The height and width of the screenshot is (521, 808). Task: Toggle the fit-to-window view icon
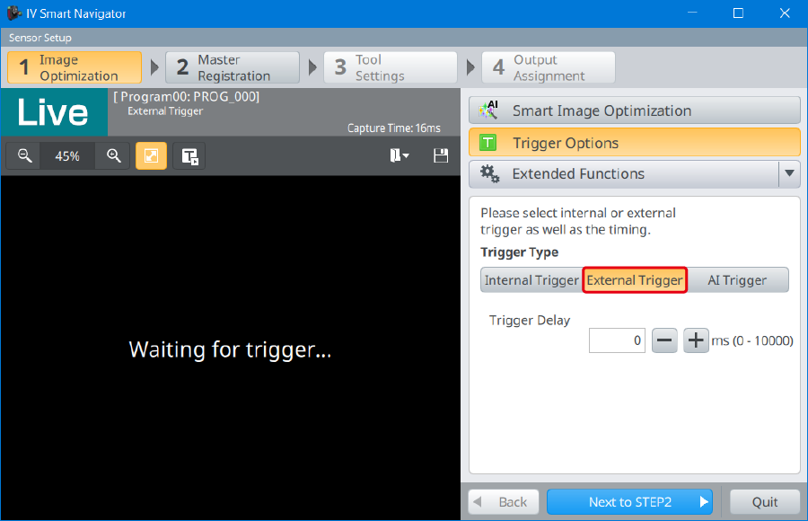(151, 155)
